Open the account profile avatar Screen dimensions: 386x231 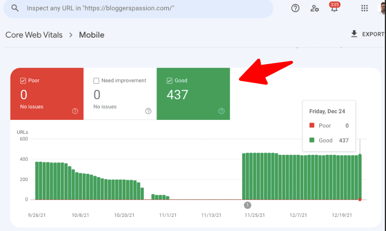[382, 8]
